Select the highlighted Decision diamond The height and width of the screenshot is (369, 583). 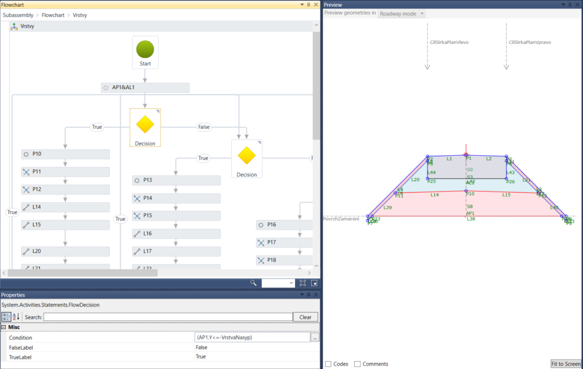pyautogui.click(x=145, y=125)
